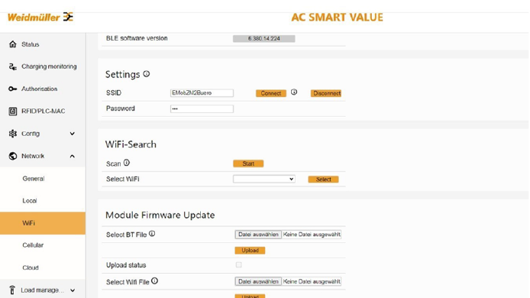Open info icon next to Settings heading
This screenshot has width=530, height=298.
point(147,74)
